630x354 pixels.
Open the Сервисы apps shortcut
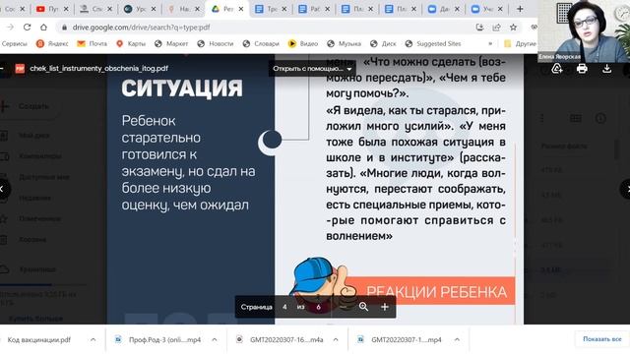tap(15, 43)
